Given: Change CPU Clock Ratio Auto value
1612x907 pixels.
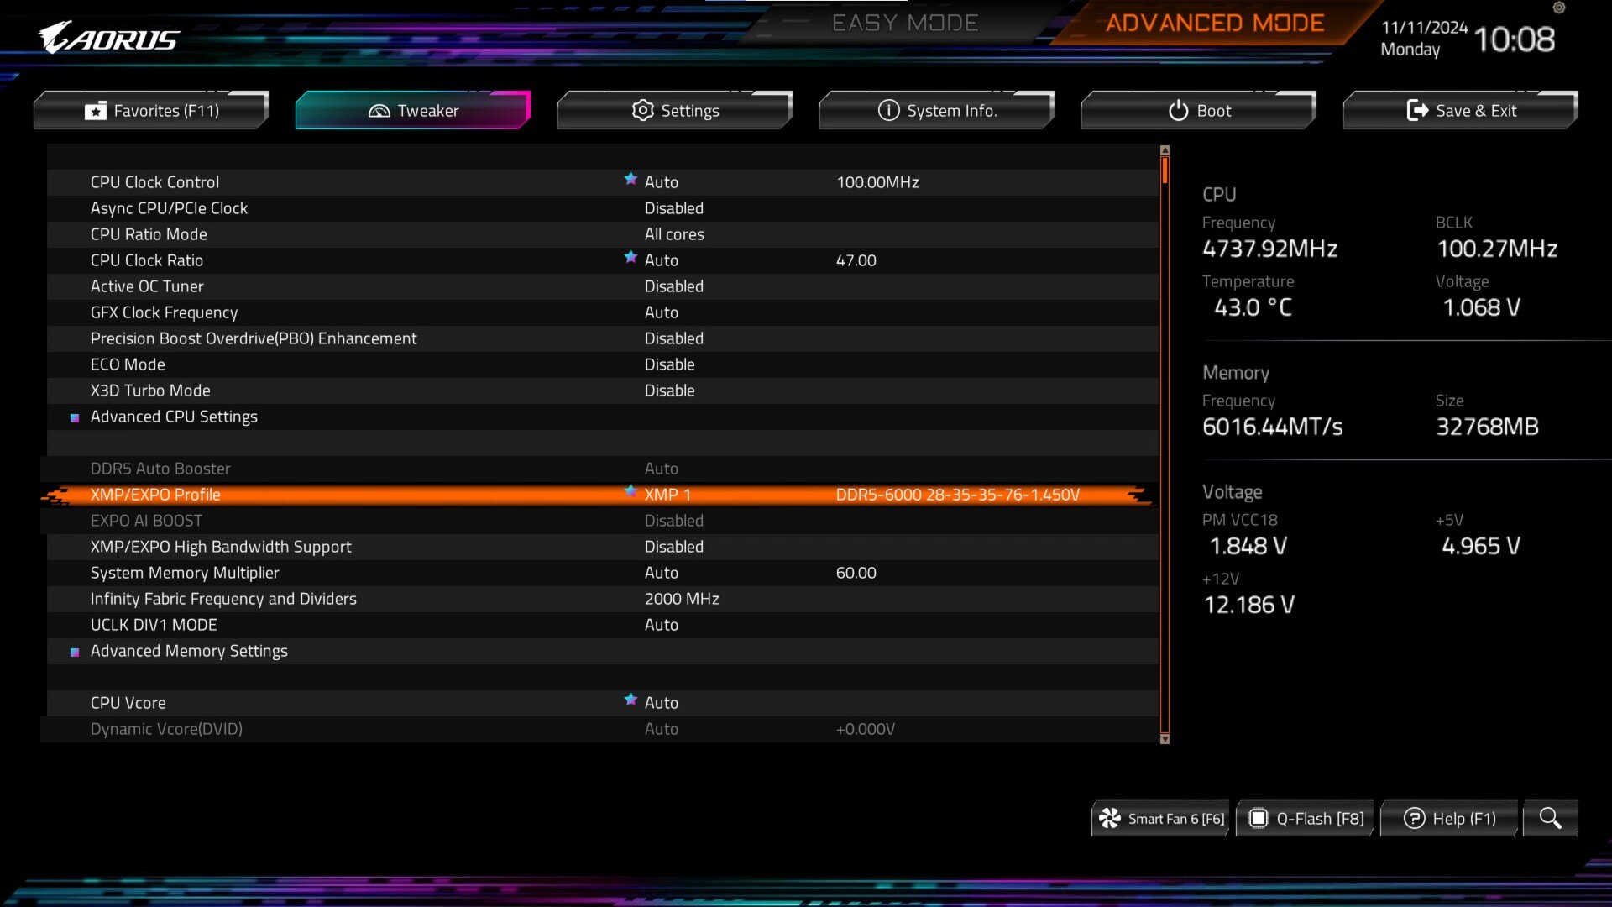Looking at the screenshot, I should pyautogui.click(x=661, y=260).
